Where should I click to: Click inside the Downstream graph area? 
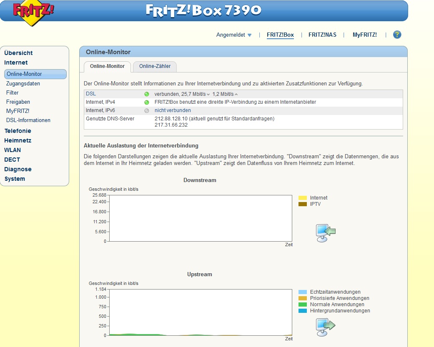201,218
